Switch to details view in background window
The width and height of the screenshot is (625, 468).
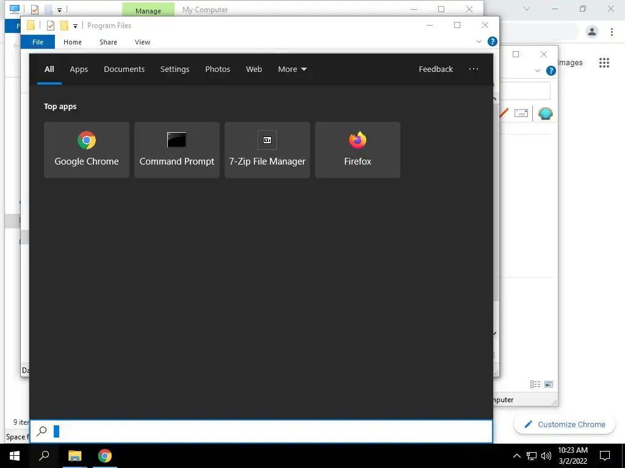pos(535,384)
